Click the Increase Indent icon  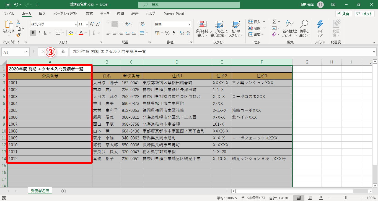134,33
